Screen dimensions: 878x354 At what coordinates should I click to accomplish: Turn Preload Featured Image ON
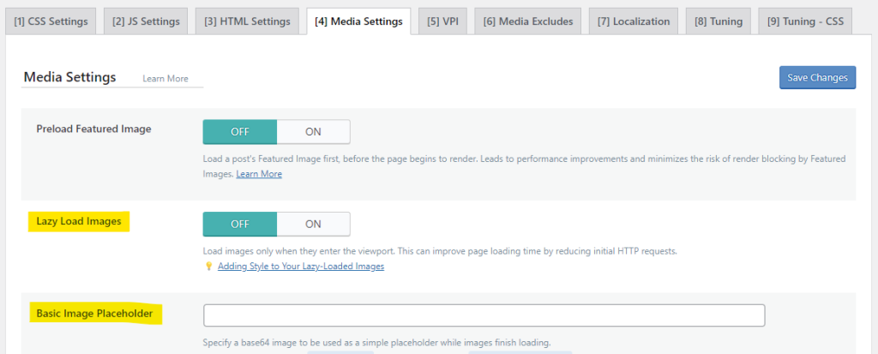coord(313,131)
